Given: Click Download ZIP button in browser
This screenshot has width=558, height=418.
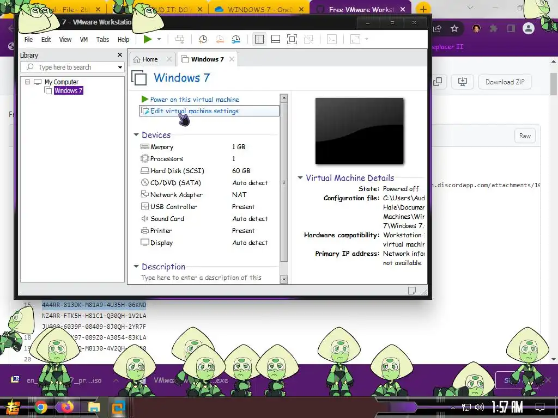Looking at the screenshot, I should pos(505,82).
